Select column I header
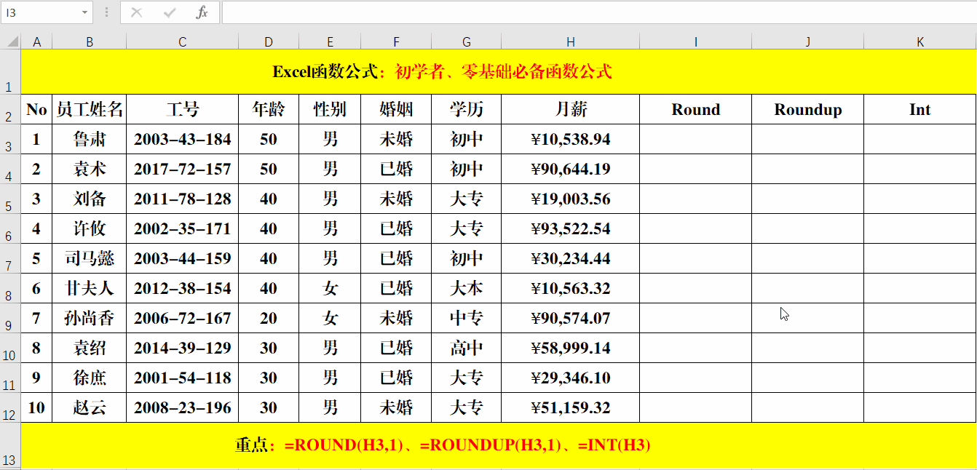977x470 pixels. click(696, 42)
